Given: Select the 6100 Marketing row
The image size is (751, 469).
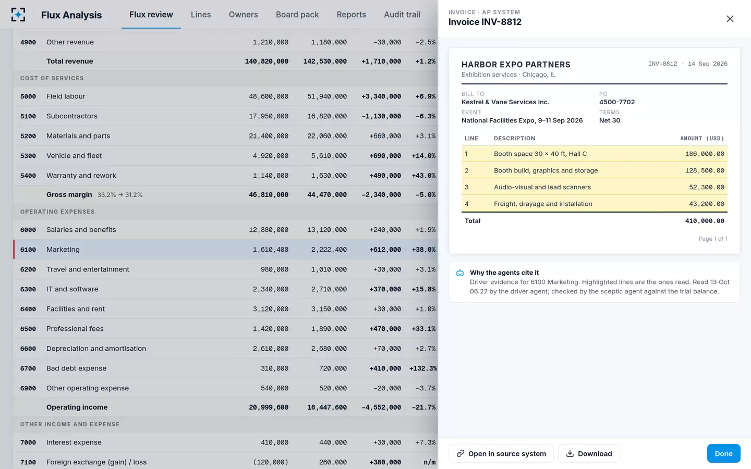Looking at the screenshot, I should pos(226,250).
